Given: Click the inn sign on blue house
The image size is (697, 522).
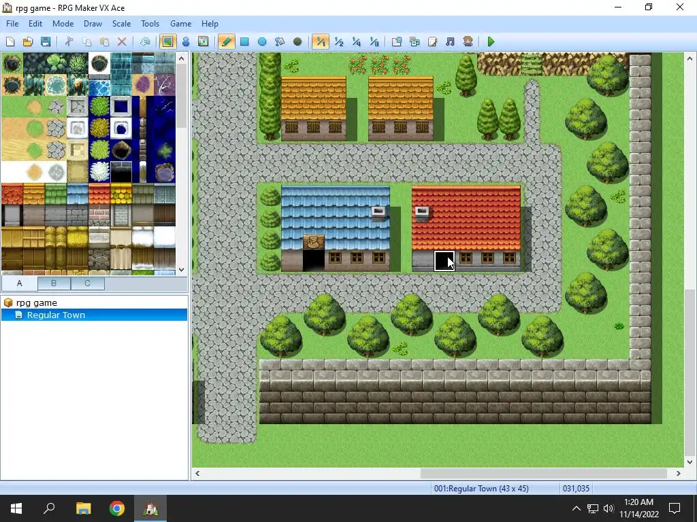Looking at the screenshot, I should click(313, 242).
